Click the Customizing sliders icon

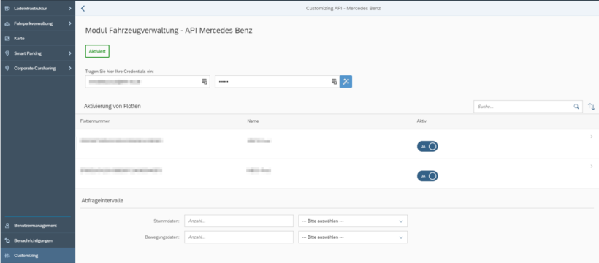pyautogui.click(x=7, y=256)
